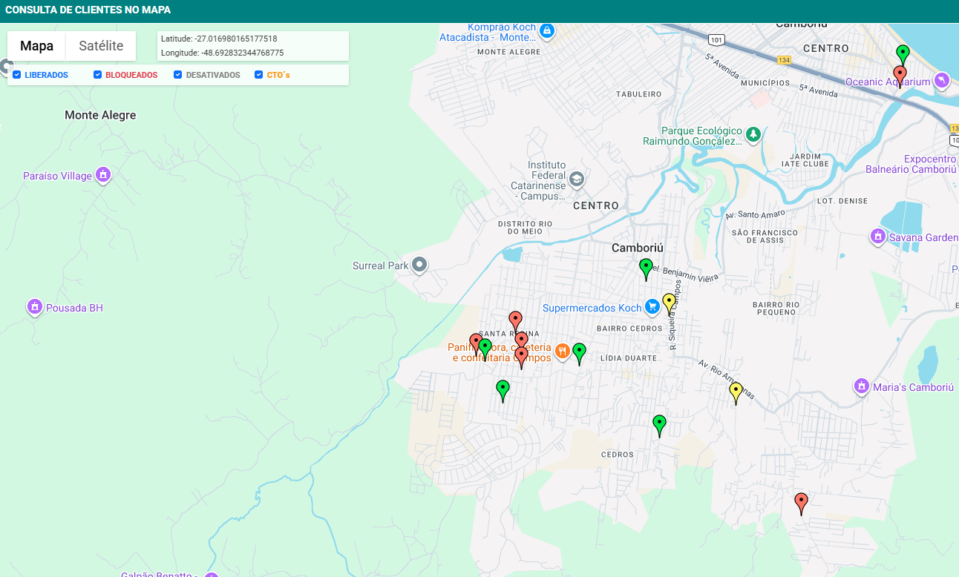The width and height of the screenshot is (959, 577).
Task: Click the Parque Ecológico tree icon
Action: tap(753, 133)
